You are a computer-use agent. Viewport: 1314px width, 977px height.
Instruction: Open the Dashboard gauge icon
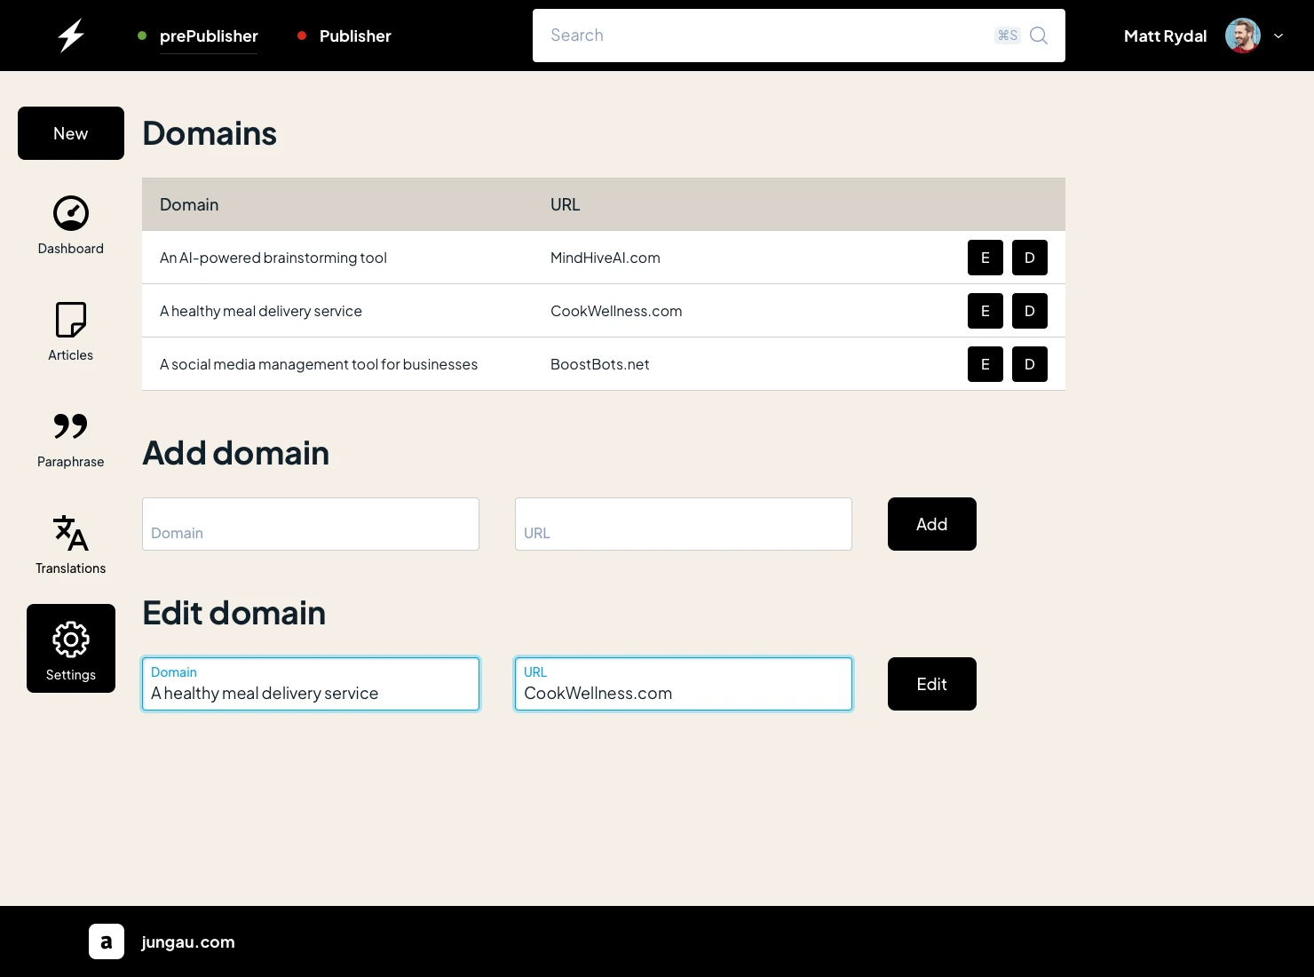pos(71,213)
